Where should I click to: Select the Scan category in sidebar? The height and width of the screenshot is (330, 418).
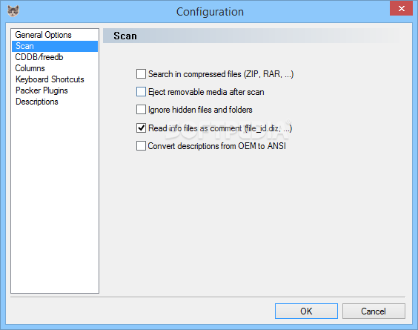(55, 46)
